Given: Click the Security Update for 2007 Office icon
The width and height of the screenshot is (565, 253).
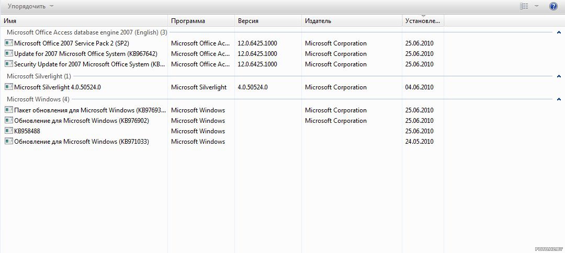Looking at the screenshot, I should (x=9, y=64).
